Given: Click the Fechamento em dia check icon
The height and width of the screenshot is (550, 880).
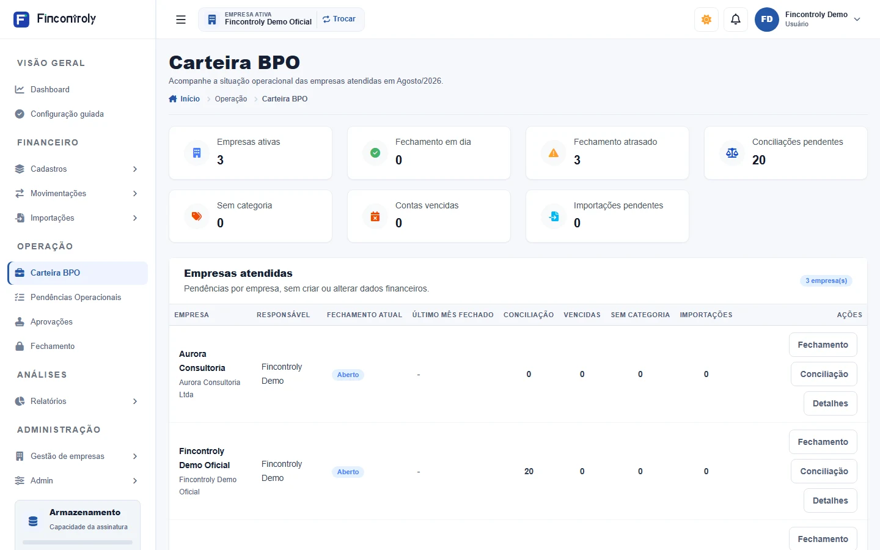Looking at the screenshot, I should tap(375, 153).
